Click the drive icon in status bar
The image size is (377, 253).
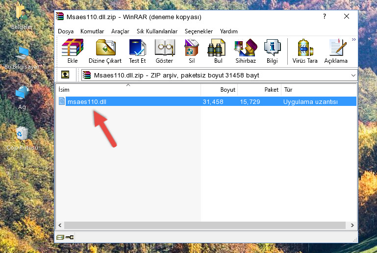click(60, 237)
